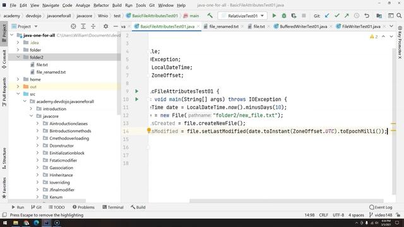Screen dimensions: 404x227
Task: Open Project Structure icon
Action: point(379,16)
